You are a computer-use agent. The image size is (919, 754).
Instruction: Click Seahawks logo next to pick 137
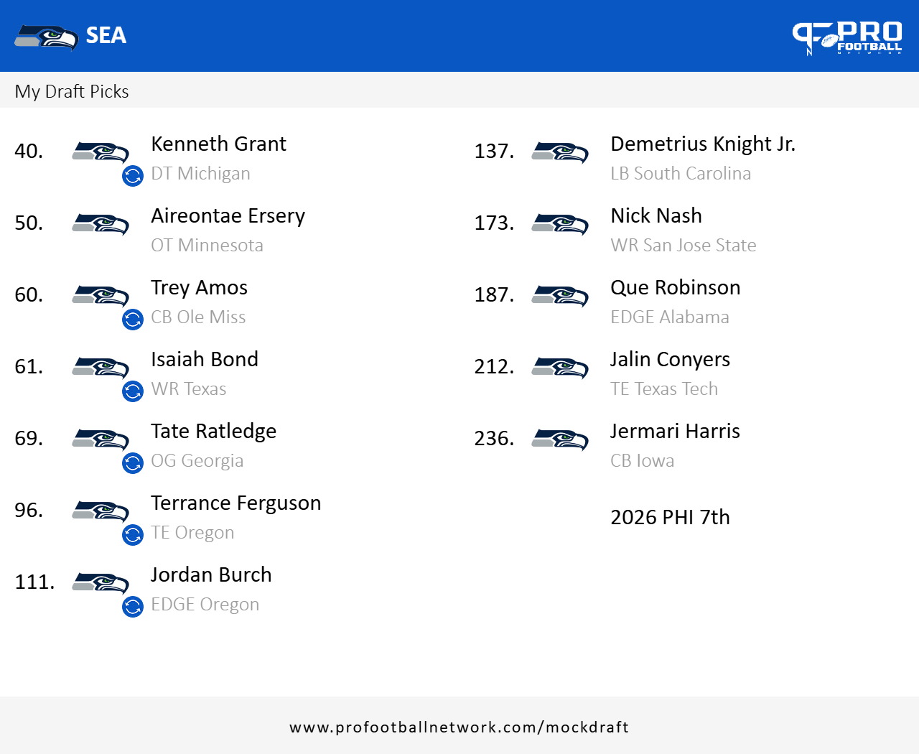560,152
